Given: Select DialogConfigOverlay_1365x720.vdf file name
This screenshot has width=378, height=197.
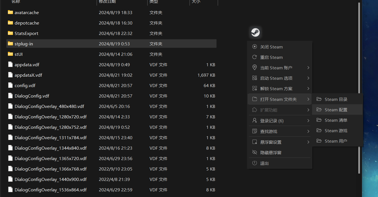Looking at the screenshot, I should tap(51, 158).
